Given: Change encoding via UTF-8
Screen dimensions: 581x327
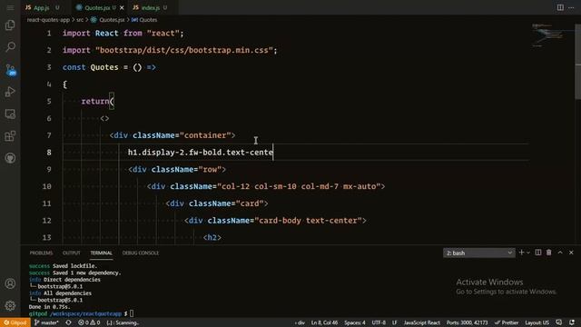Looking at the screenshot, I should pos(379,322).
